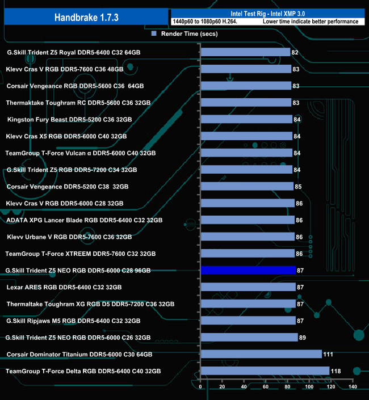Click the Kingston Fury Beast bar
Viewport: 369px width, 400px height.
[x=247, y=119]
